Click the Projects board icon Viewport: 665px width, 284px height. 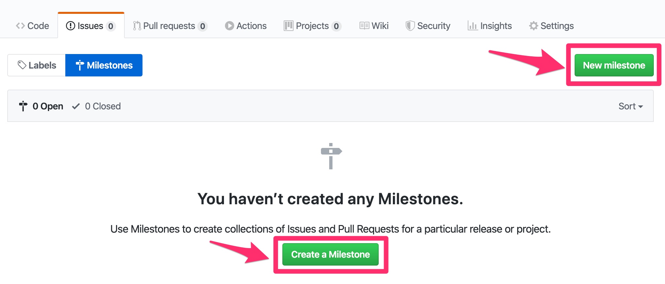click(288, 25)
